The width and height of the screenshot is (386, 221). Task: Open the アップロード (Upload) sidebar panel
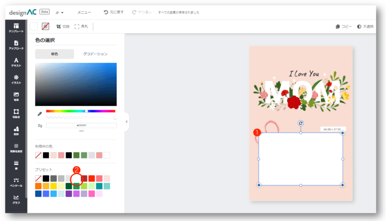(16, 45)
